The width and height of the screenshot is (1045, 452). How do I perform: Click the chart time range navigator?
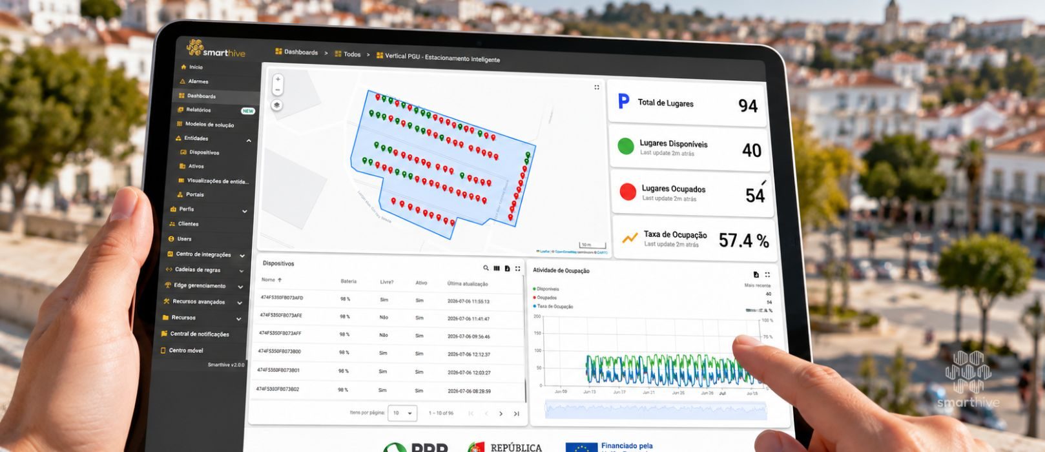(x=656, y=409)
